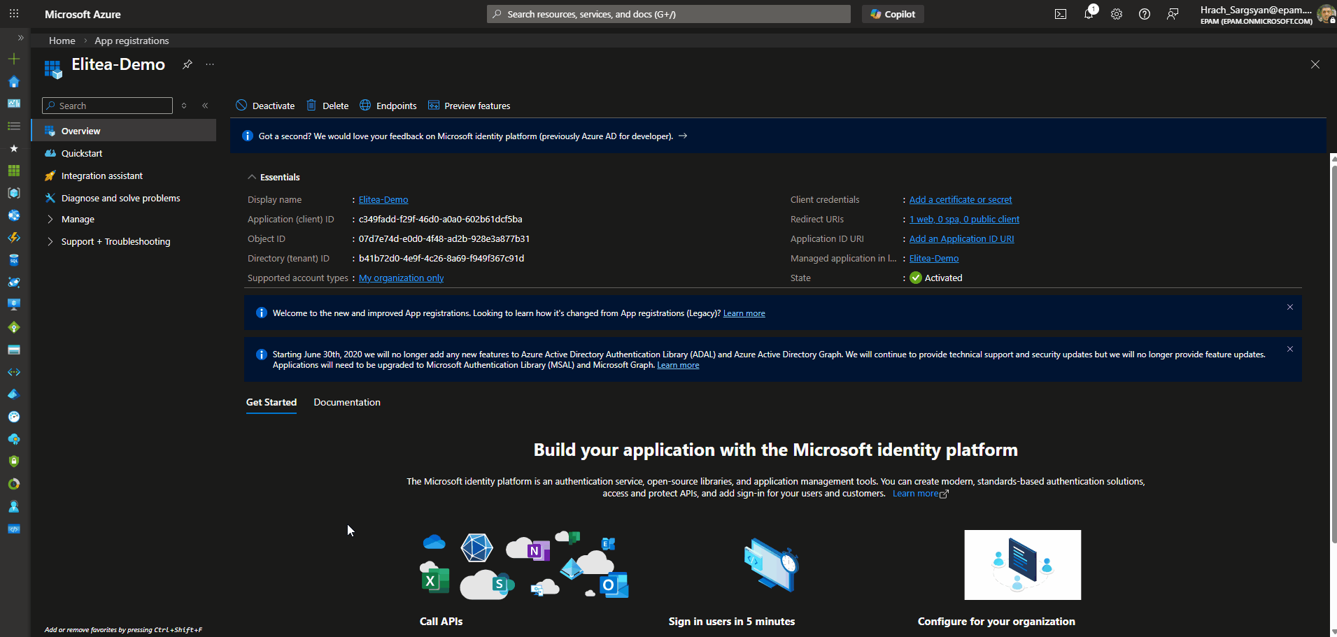Collapse the Essentials section
This screenshot has height=637, width=1337.
[252, 177]
